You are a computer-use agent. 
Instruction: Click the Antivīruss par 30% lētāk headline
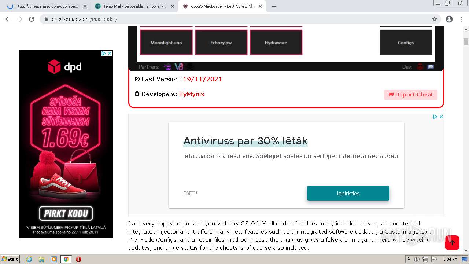click(245, 141)
